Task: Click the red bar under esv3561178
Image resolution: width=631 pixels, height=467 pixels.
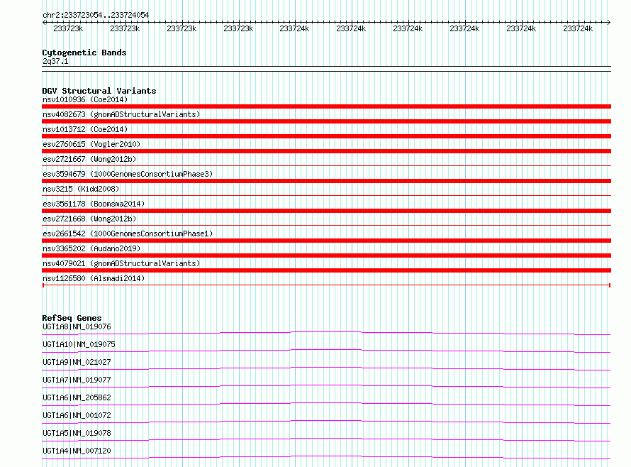Action: click(x=326, y=211)
